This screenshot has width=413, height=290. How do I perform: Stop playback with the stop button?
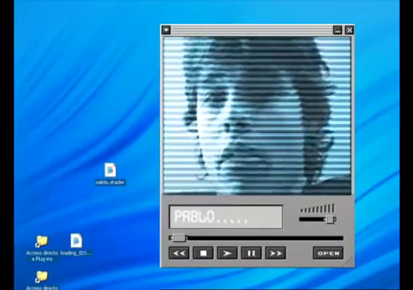203,253
